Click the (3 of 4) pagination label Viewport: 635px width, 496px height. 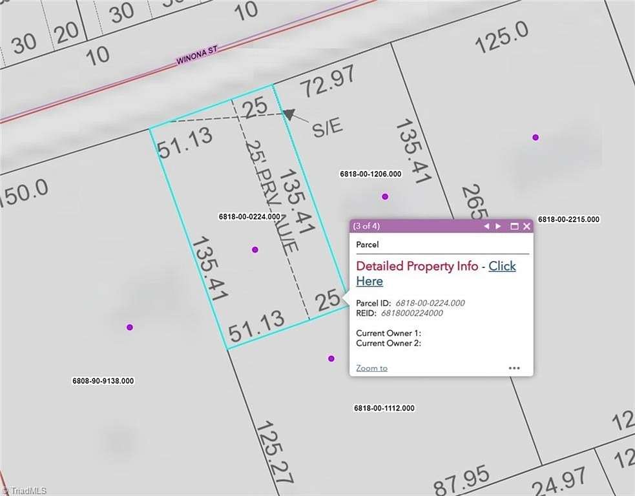pyautogui.click(x=367, y=226)
